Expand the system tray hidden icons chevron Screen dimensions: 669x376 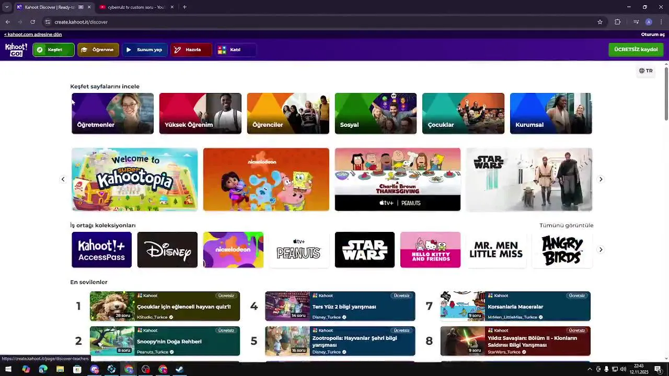[590, 369]
